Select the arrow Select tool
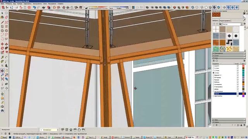 [2, 13]
